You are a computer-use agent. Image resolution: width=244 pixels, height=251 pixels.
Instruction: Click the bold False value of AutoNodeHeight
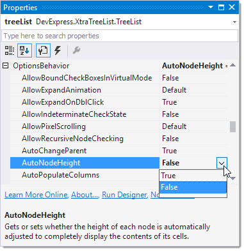tap(170, 163)
